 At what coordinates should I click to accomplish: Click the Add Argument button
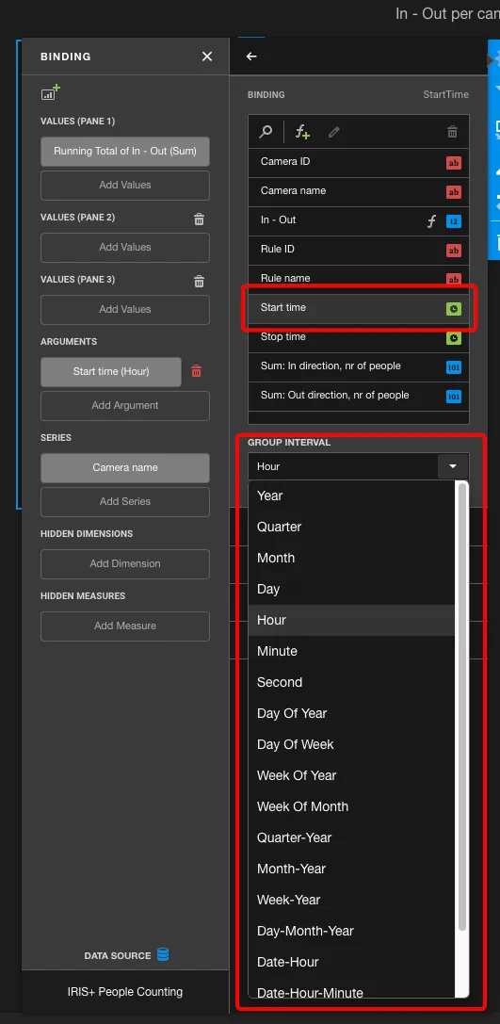(x=124, y=406)
